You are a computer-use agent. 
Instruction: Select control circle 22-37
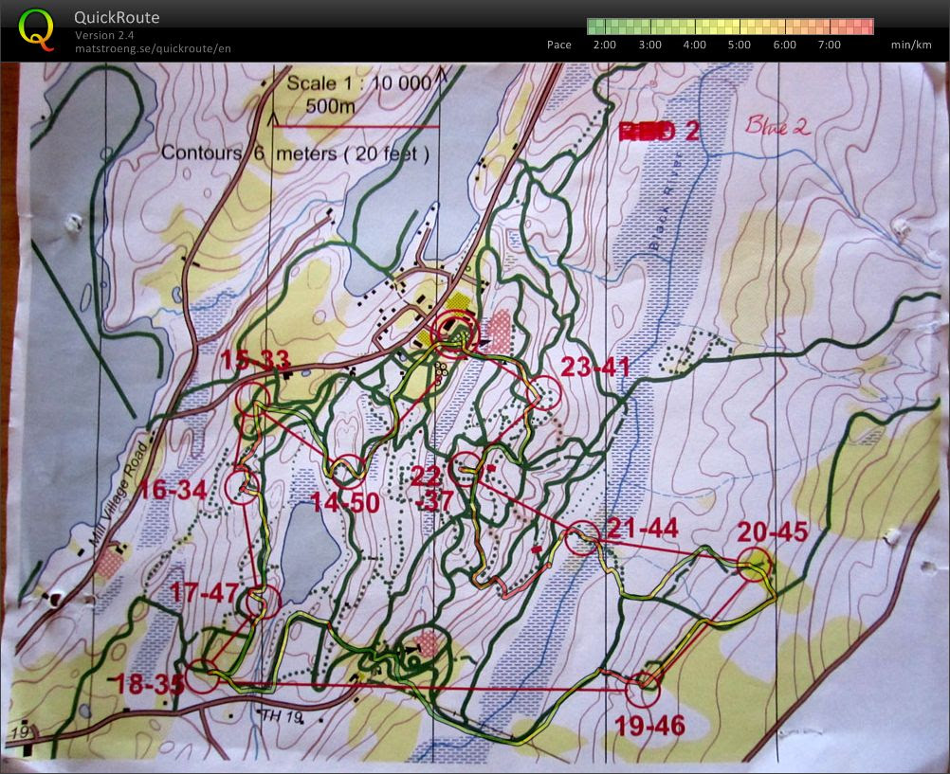[467, 469]
